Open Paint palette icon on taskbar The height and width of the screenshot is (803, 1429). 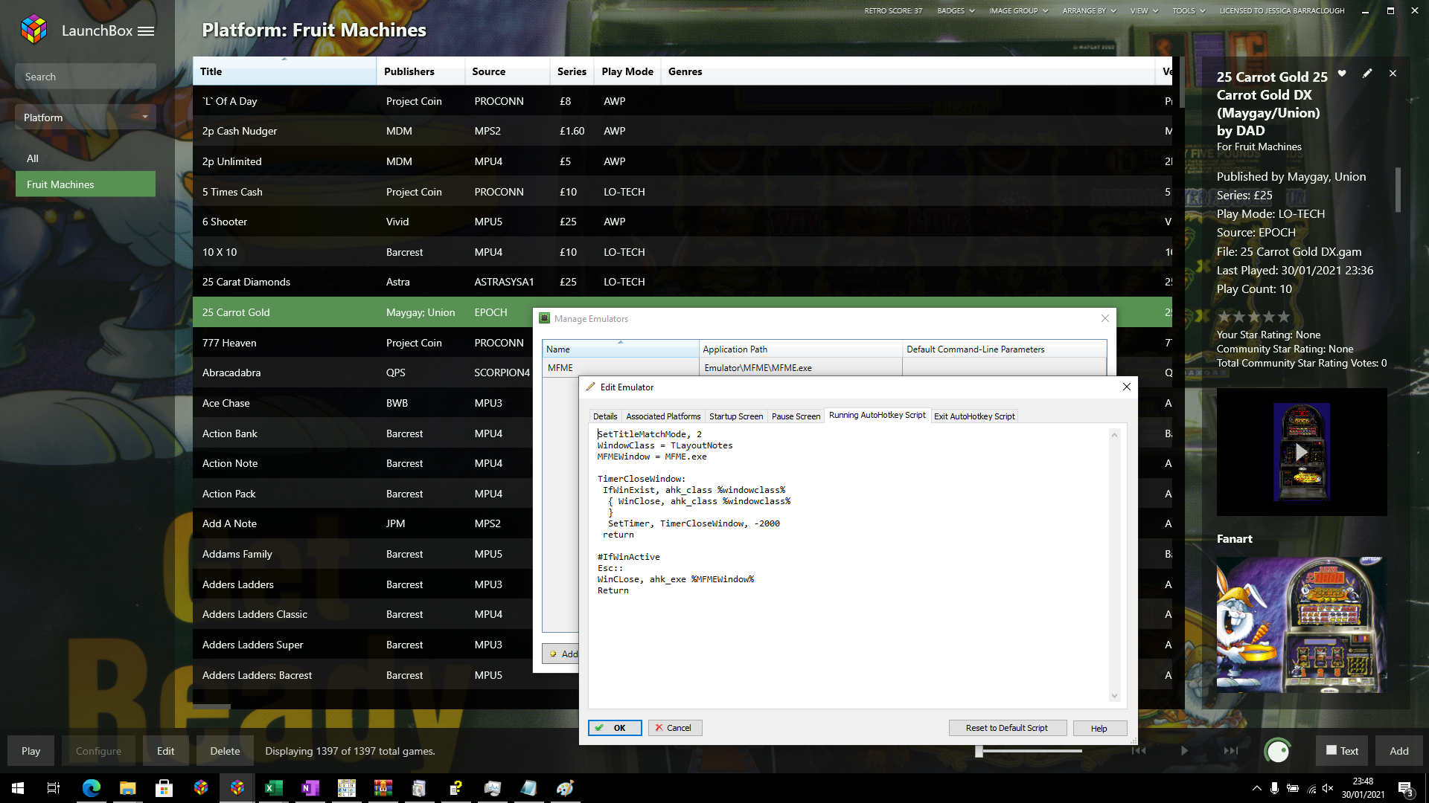[566, 788]
